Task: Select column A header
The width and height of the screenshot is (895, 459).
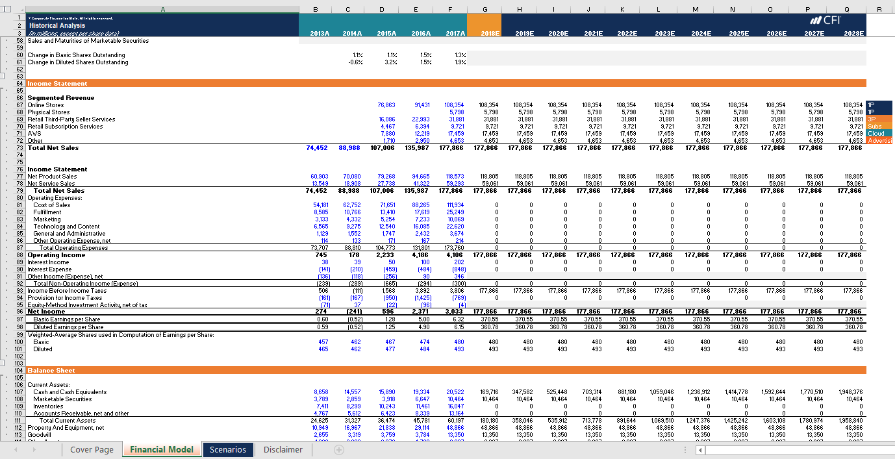Action: tap(162, 8)
